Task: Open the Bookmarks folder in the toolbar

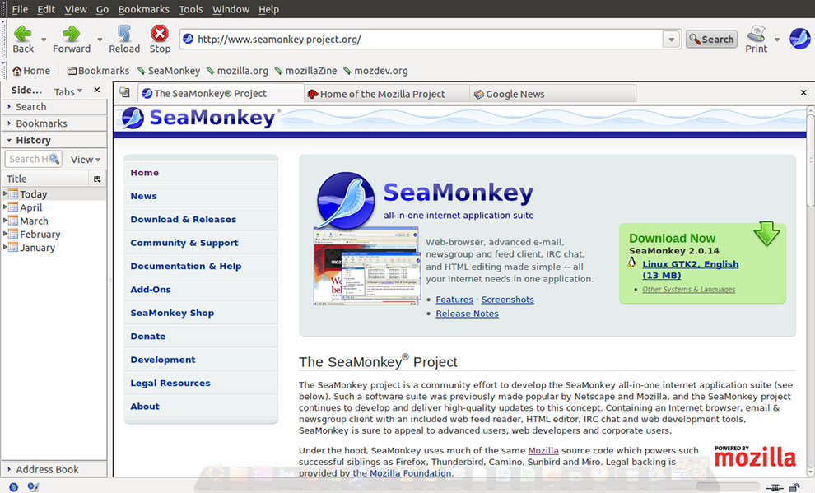Action: (98, 71)
